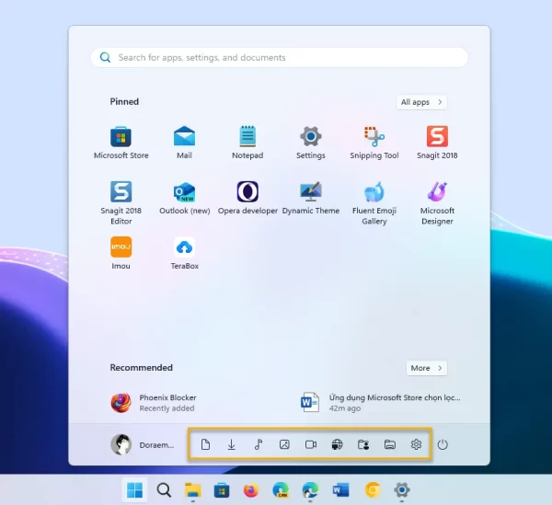Open Notepad from pinned apps

pos(247,143)
